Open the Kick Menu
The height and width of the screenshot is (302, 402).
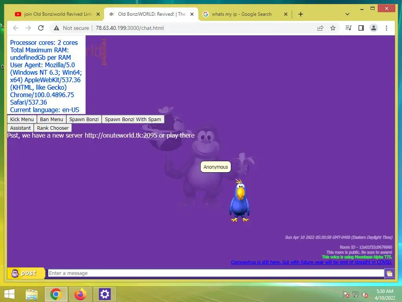[22, 120]
